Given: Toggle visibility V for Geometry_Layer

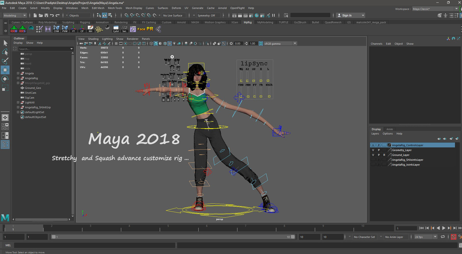Looking at the screenshot, I should coord(373,150).
